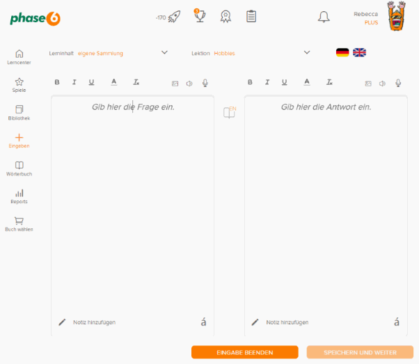The height and width of the screenshot is (364, 419).
Task: Click the clipboard icon in header
Action: [251, 16]
